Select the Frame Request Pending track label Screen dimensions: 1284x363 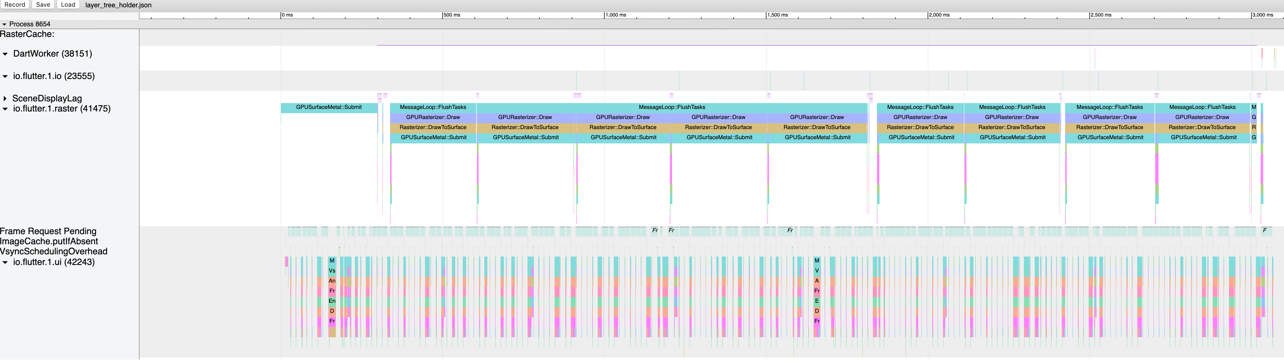coord(48,231)
